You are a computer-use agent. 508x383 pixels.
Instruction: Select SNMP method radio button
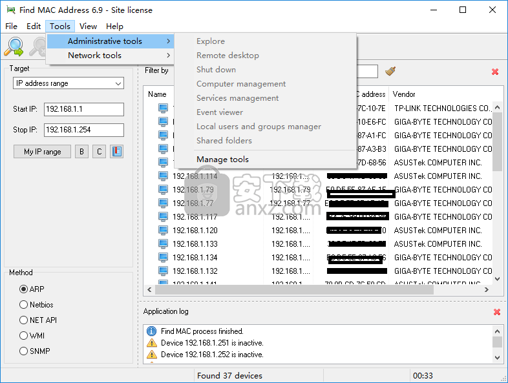tap(23, 351)
